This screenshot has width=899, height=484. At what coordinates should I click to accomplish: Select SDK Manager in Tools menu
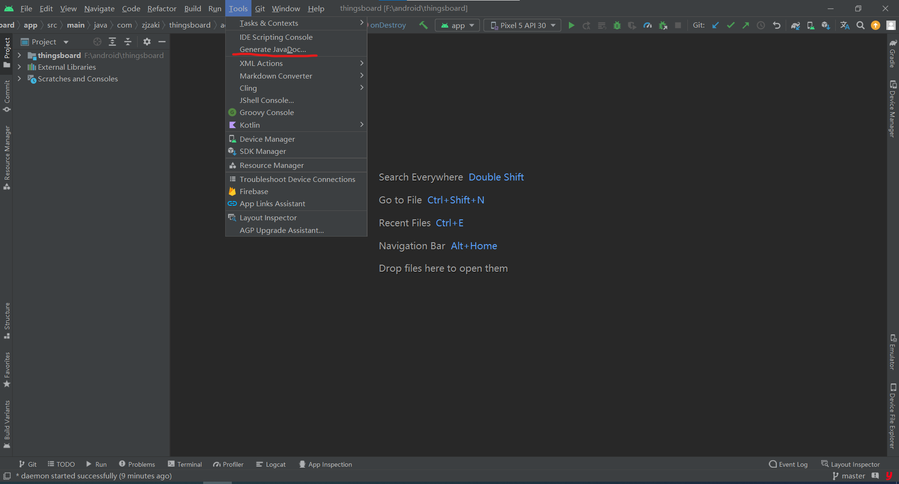click(296, 151)
